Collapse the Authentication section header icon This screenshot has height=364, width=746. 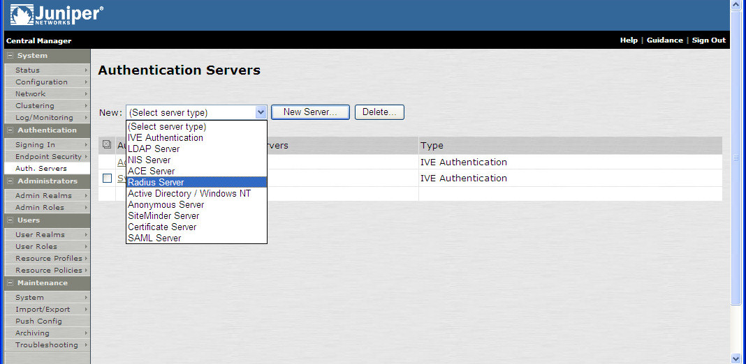coord(10,130)
